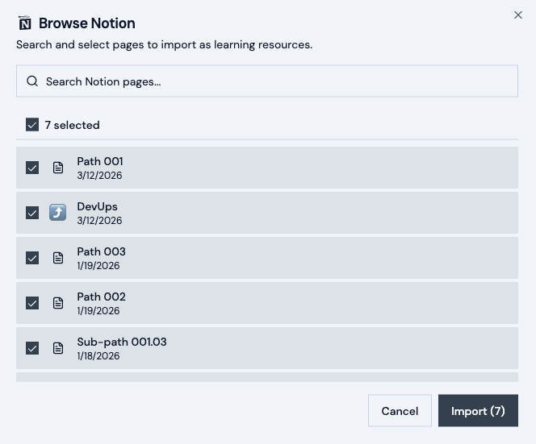
Task: Cancel the Notion import dialog
Action: [400, 411]
